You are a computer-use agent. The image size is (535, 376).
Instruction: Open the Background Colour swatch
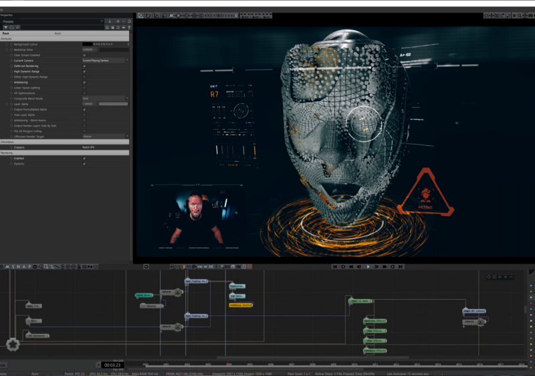(x=87, y=44)
